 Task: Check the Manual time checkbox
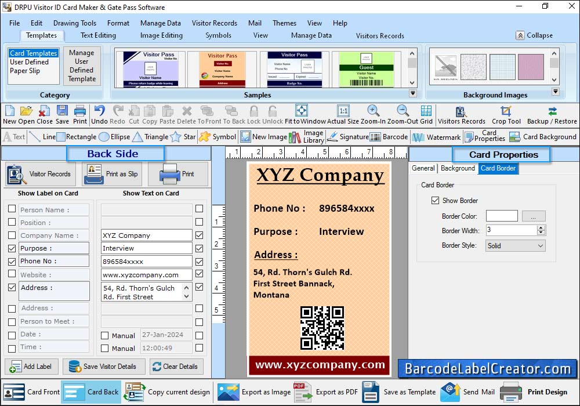point(104,349)
